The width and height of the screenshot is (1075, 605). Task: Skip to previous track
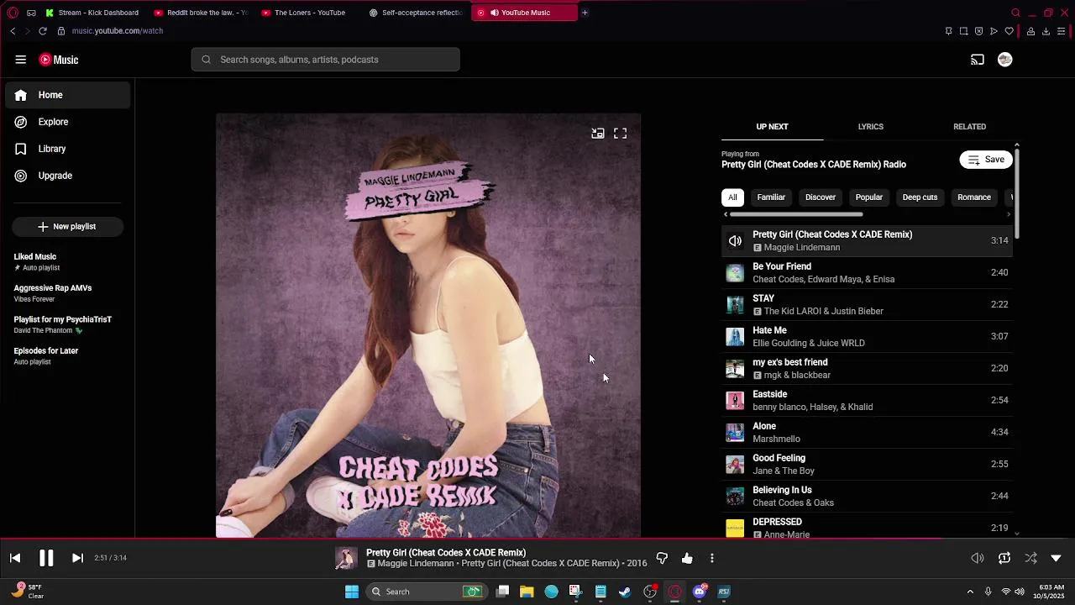click(15, 558)
